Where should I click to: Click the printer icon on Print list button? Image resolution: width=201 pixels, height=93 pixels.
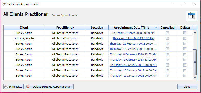tap(6, 87)
